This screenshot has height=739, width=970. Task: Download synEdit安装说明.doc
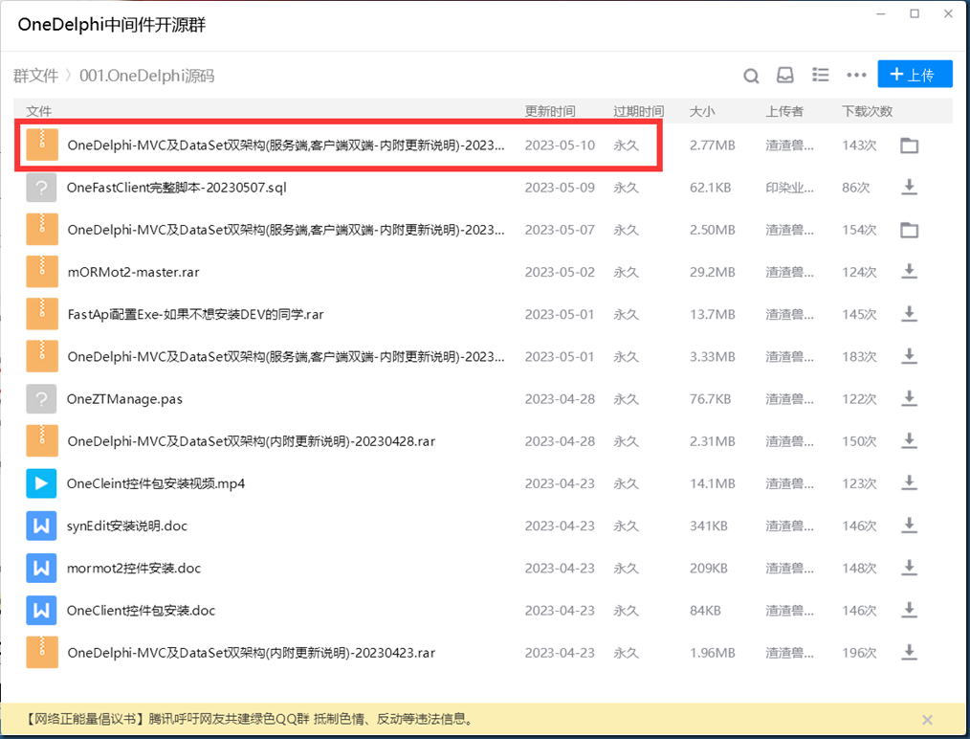point(909,526)
